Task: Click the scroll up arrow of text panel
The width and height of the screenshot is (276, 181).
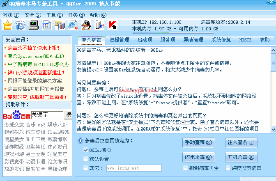Action: point(273,50)
